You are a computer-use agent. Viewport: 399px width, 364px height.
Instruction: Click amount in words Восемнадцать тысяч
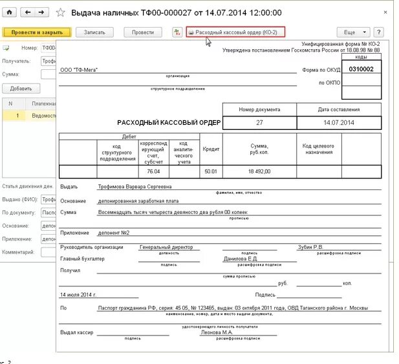coord(173,212)
